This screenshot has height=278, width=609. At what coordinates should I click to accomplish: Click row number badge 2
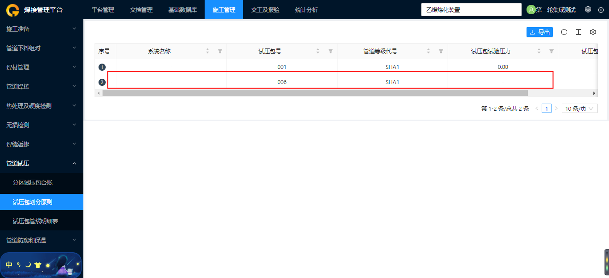pyautogui.click(x=102, y=82)
